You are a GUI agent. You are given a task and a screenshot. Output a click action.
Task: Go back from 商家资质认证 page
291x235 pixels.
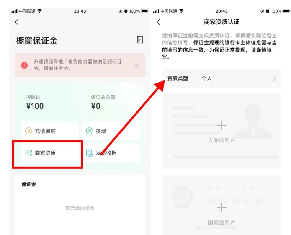pos(158,22)
